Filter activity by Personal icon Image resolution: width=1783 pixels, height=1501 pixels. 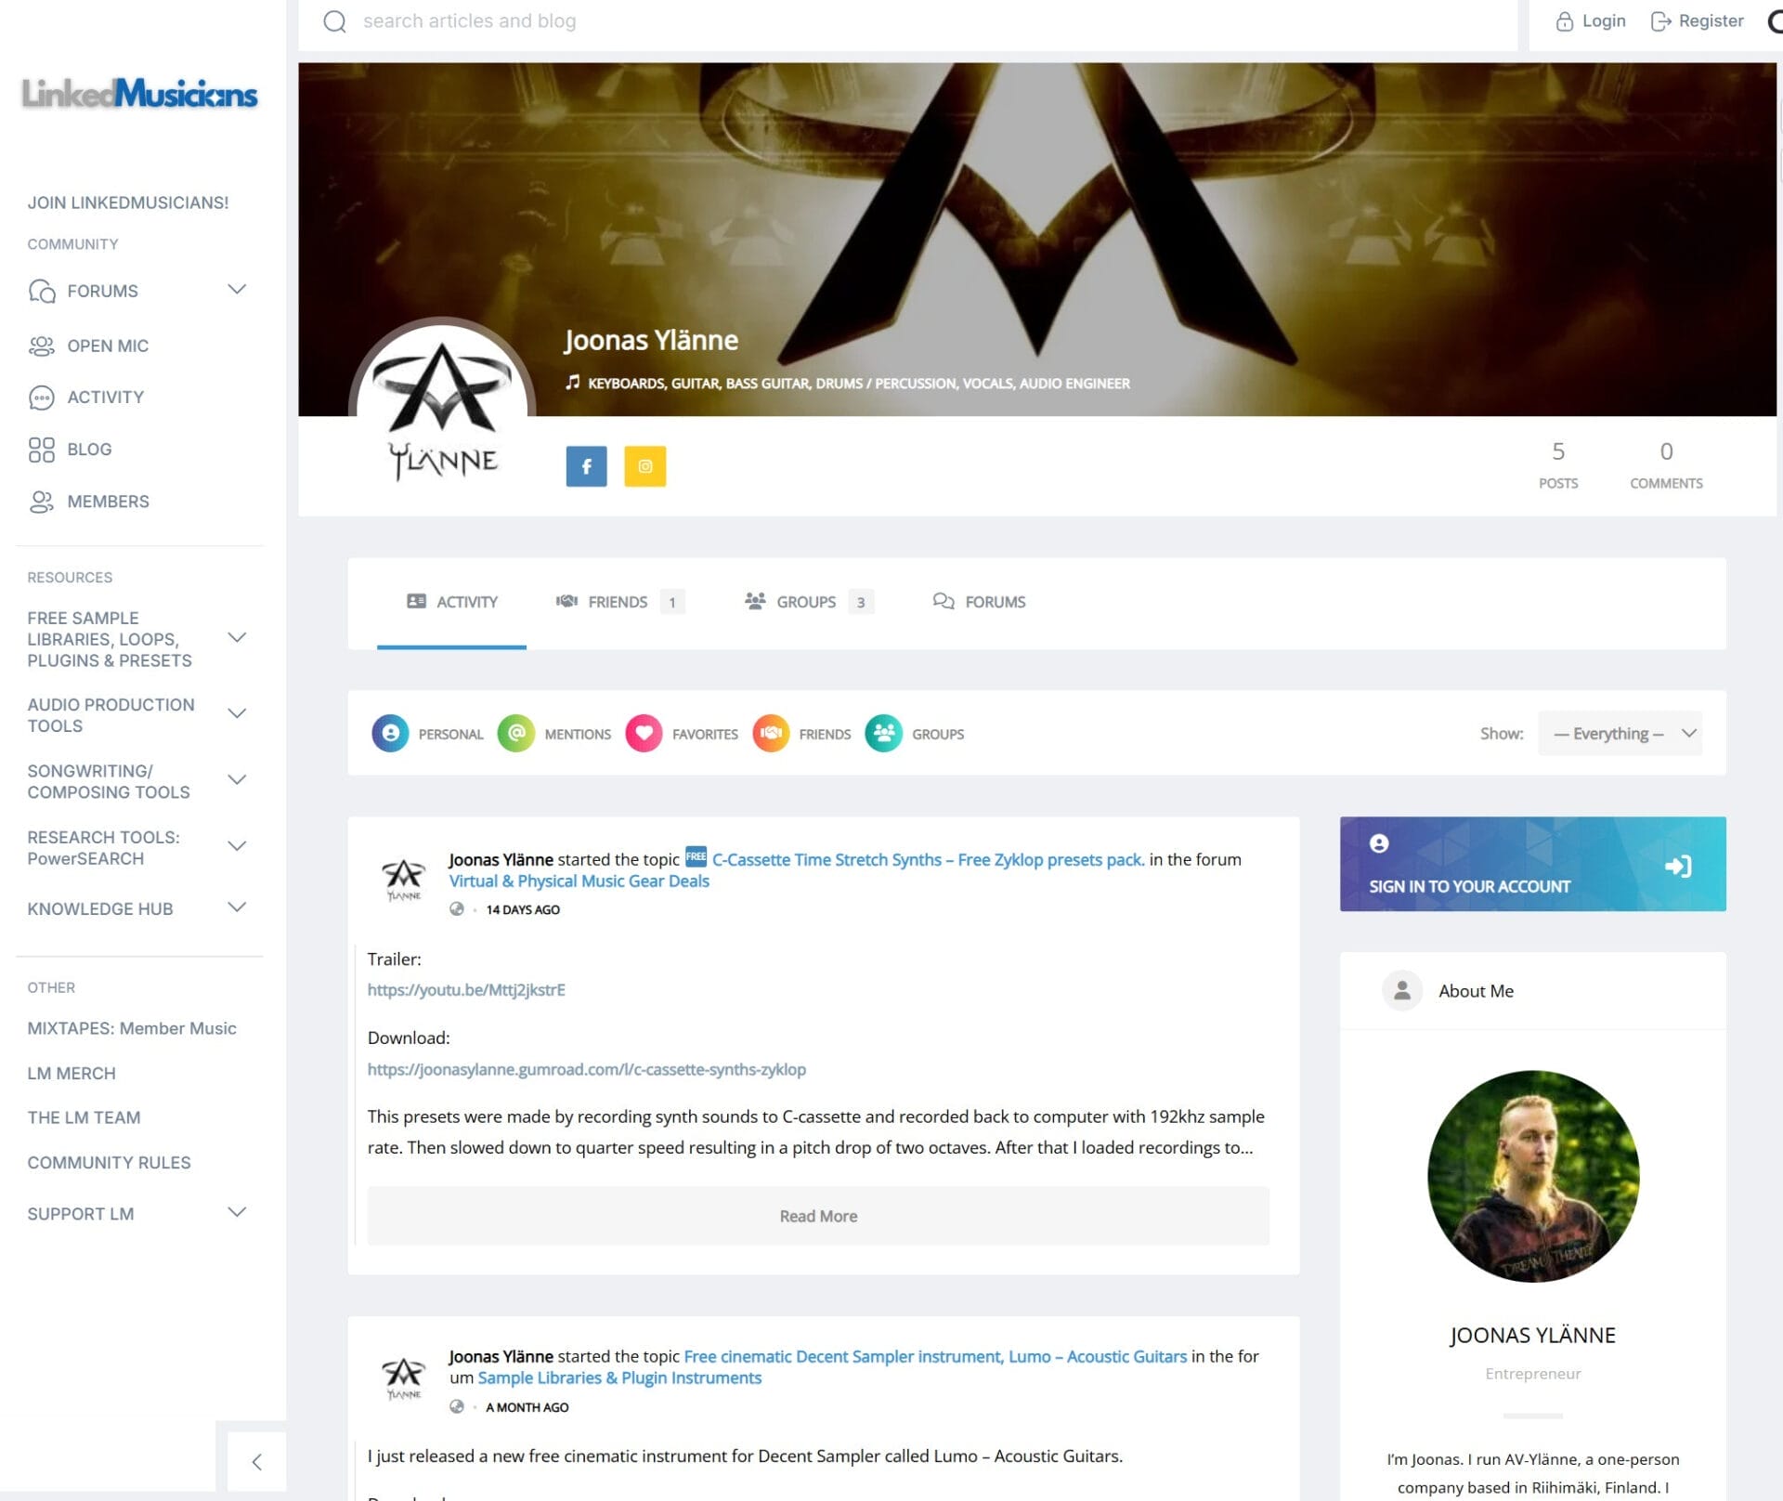390,734
